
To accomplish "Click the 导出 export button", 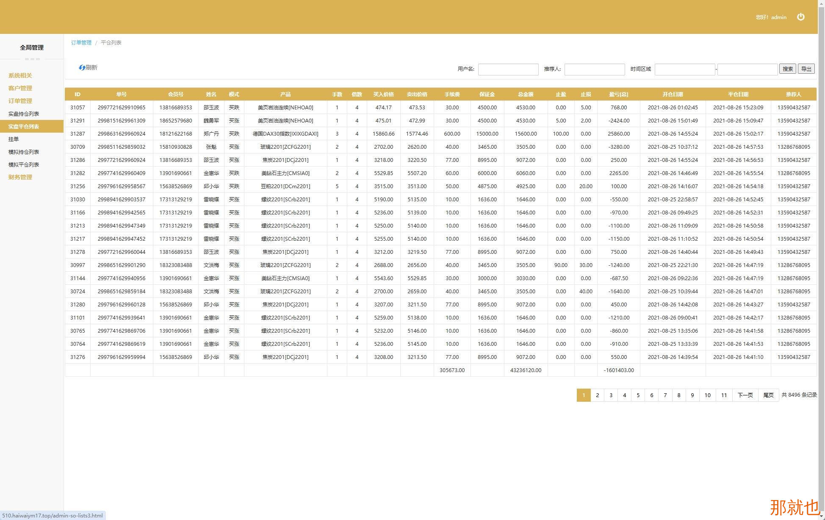I will [806, 69].
